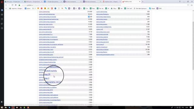The height and width of the screenshot is (109, 194).
Task: Open right column link in 2 679 row
Action: (x=102, y=42)
